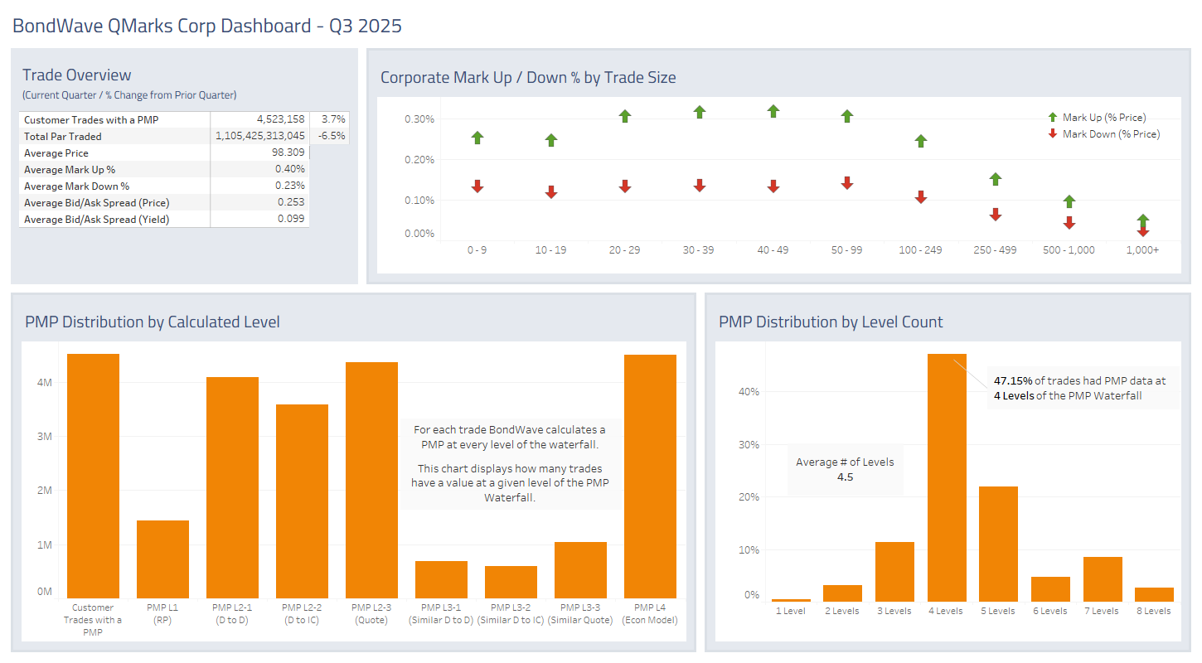Select the green Mark Up arrow for 40 - 49
Screen dimensions: 1202x663
pos(773,111)
